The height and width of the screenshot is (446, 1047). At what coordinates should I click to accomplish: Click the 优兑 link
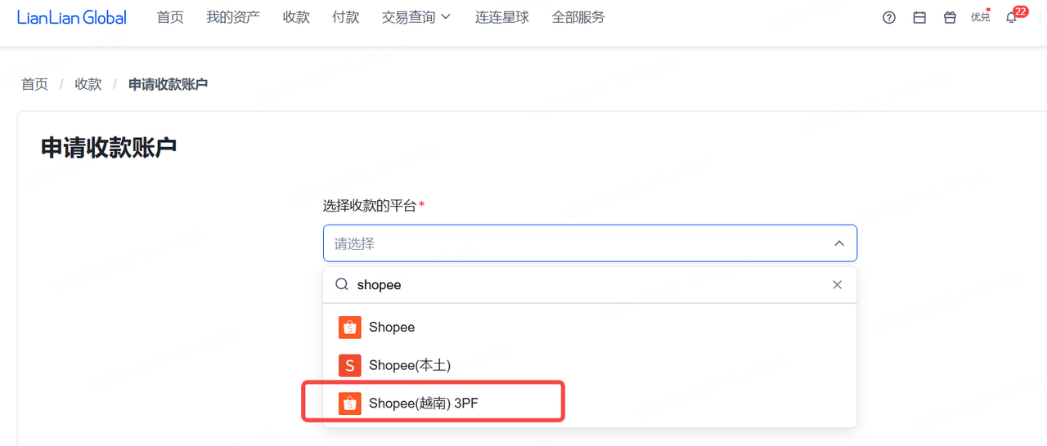coord(980,18)
